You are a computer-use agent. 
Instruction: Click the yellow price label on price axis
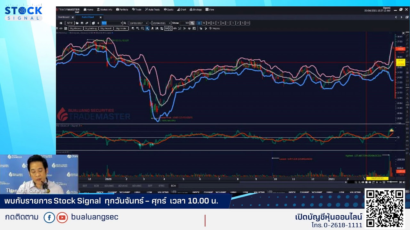[401, 62]
